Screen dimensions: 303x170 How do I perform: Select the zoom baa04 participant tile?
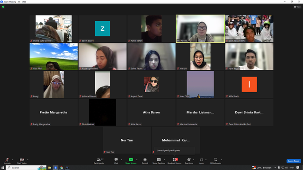103,28
